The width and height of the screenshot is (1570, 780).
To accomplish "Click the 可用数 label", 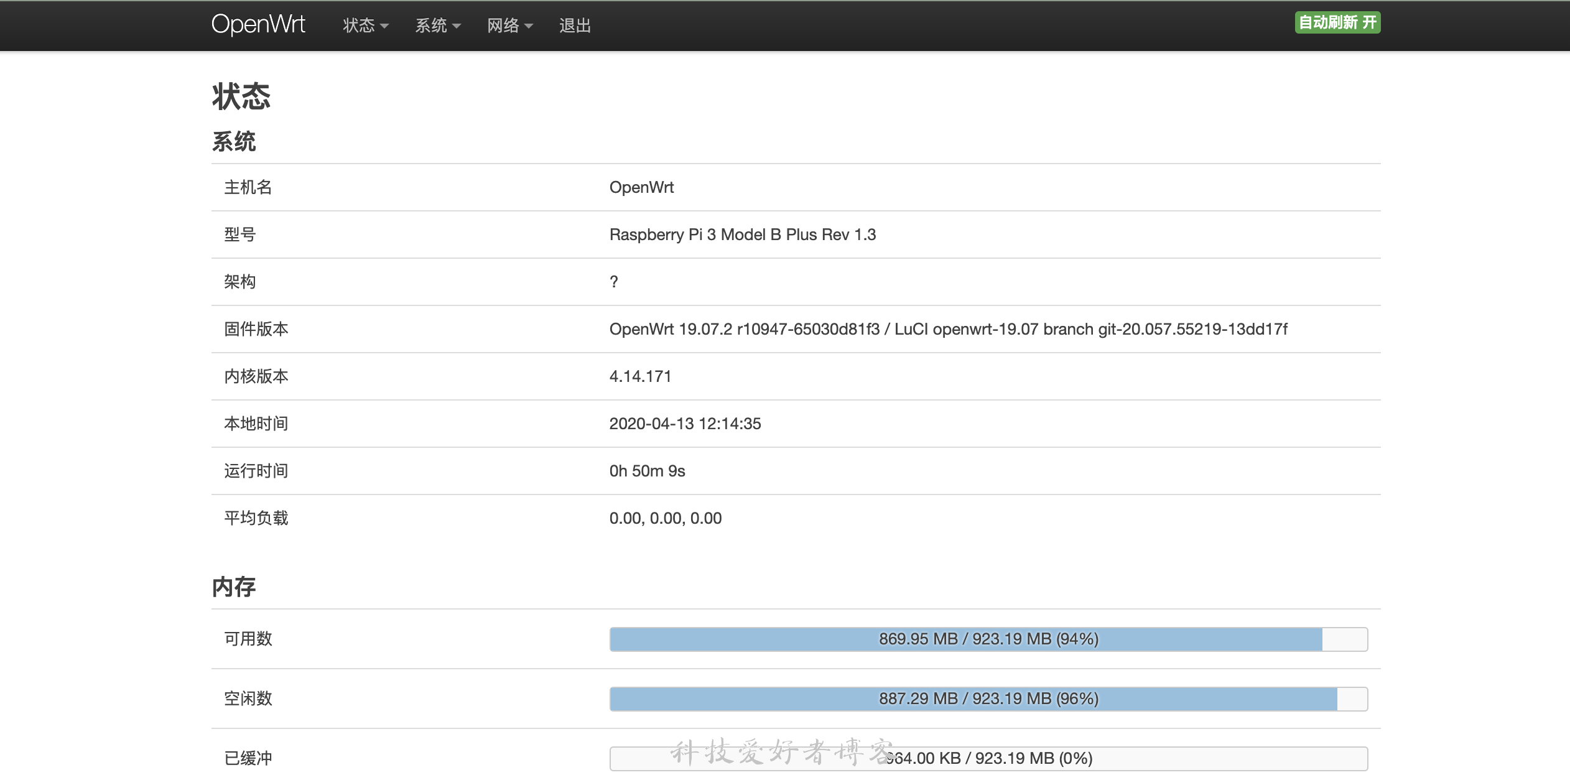I will [x=248, y=639].
